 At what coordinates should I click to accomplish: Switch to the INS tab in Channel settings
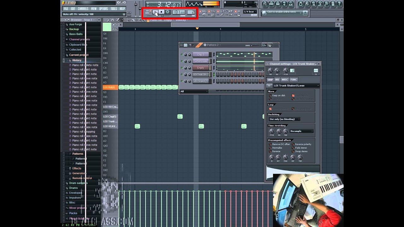[277, 79]
